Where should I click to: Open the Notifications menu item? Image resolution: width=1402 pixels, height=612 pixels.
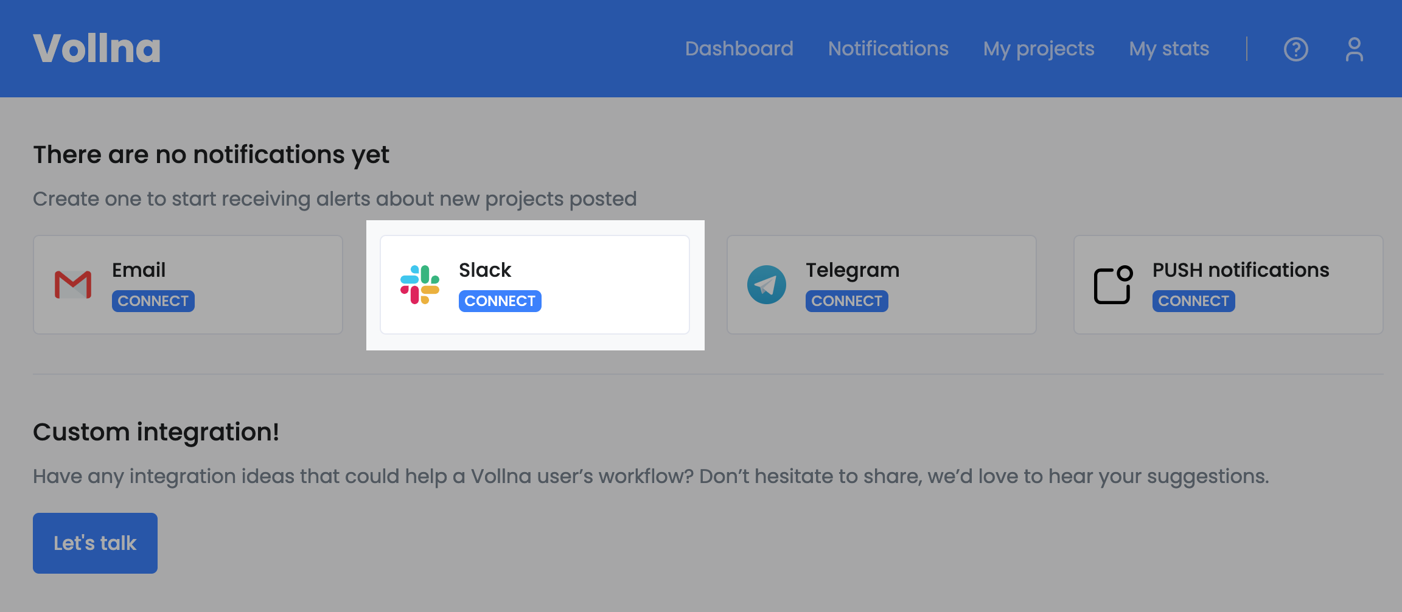pyautogui.click(x=888, y=49)
